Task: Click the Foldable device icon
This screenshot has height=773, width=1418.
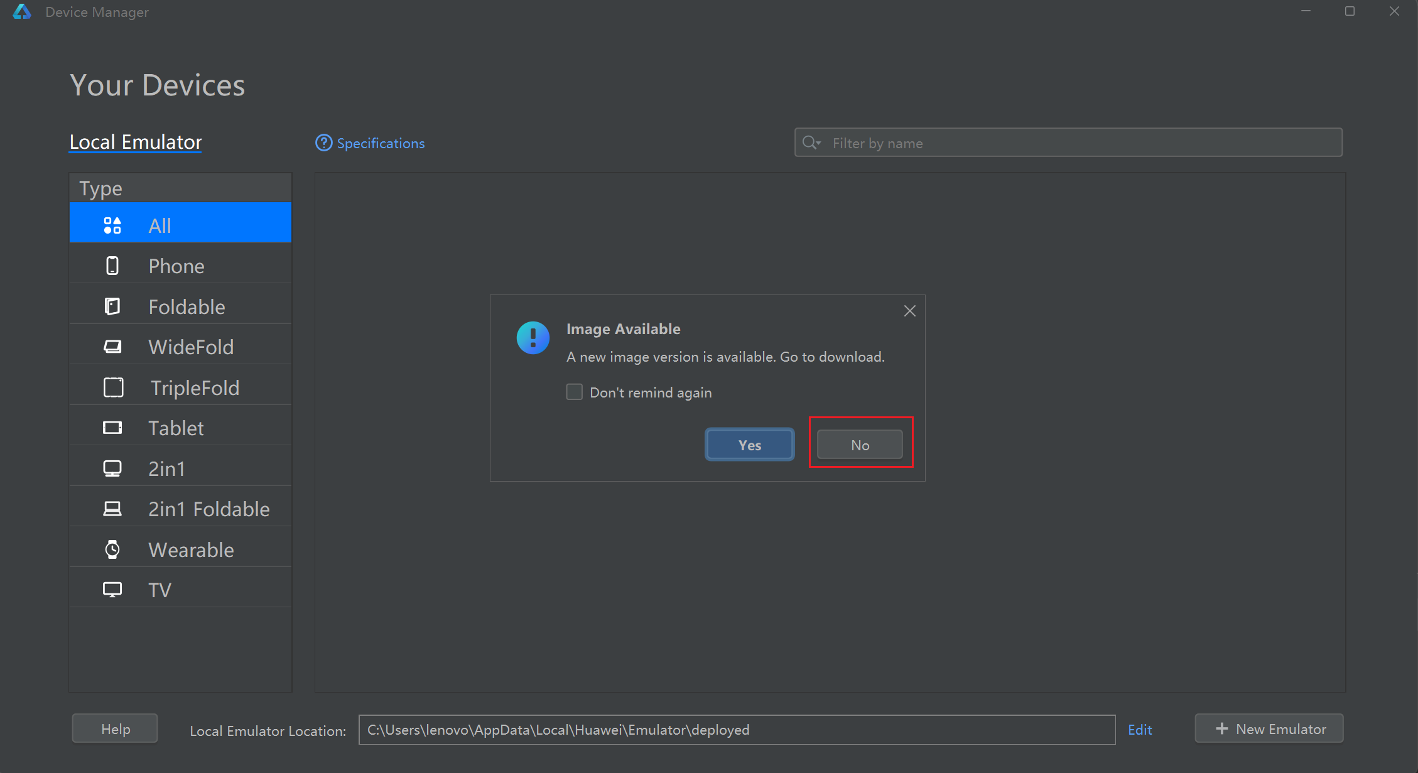Action: (112, 306)
